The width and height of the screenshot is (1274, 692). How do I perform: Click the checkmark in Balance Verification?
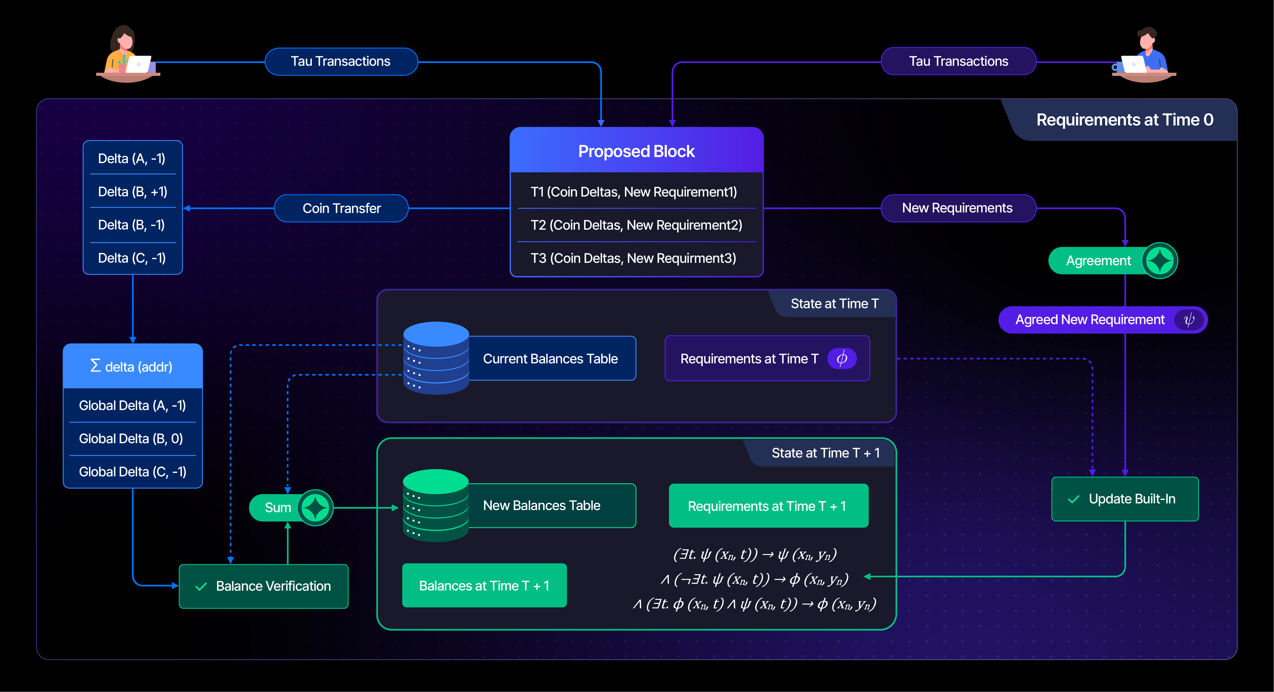201,587
